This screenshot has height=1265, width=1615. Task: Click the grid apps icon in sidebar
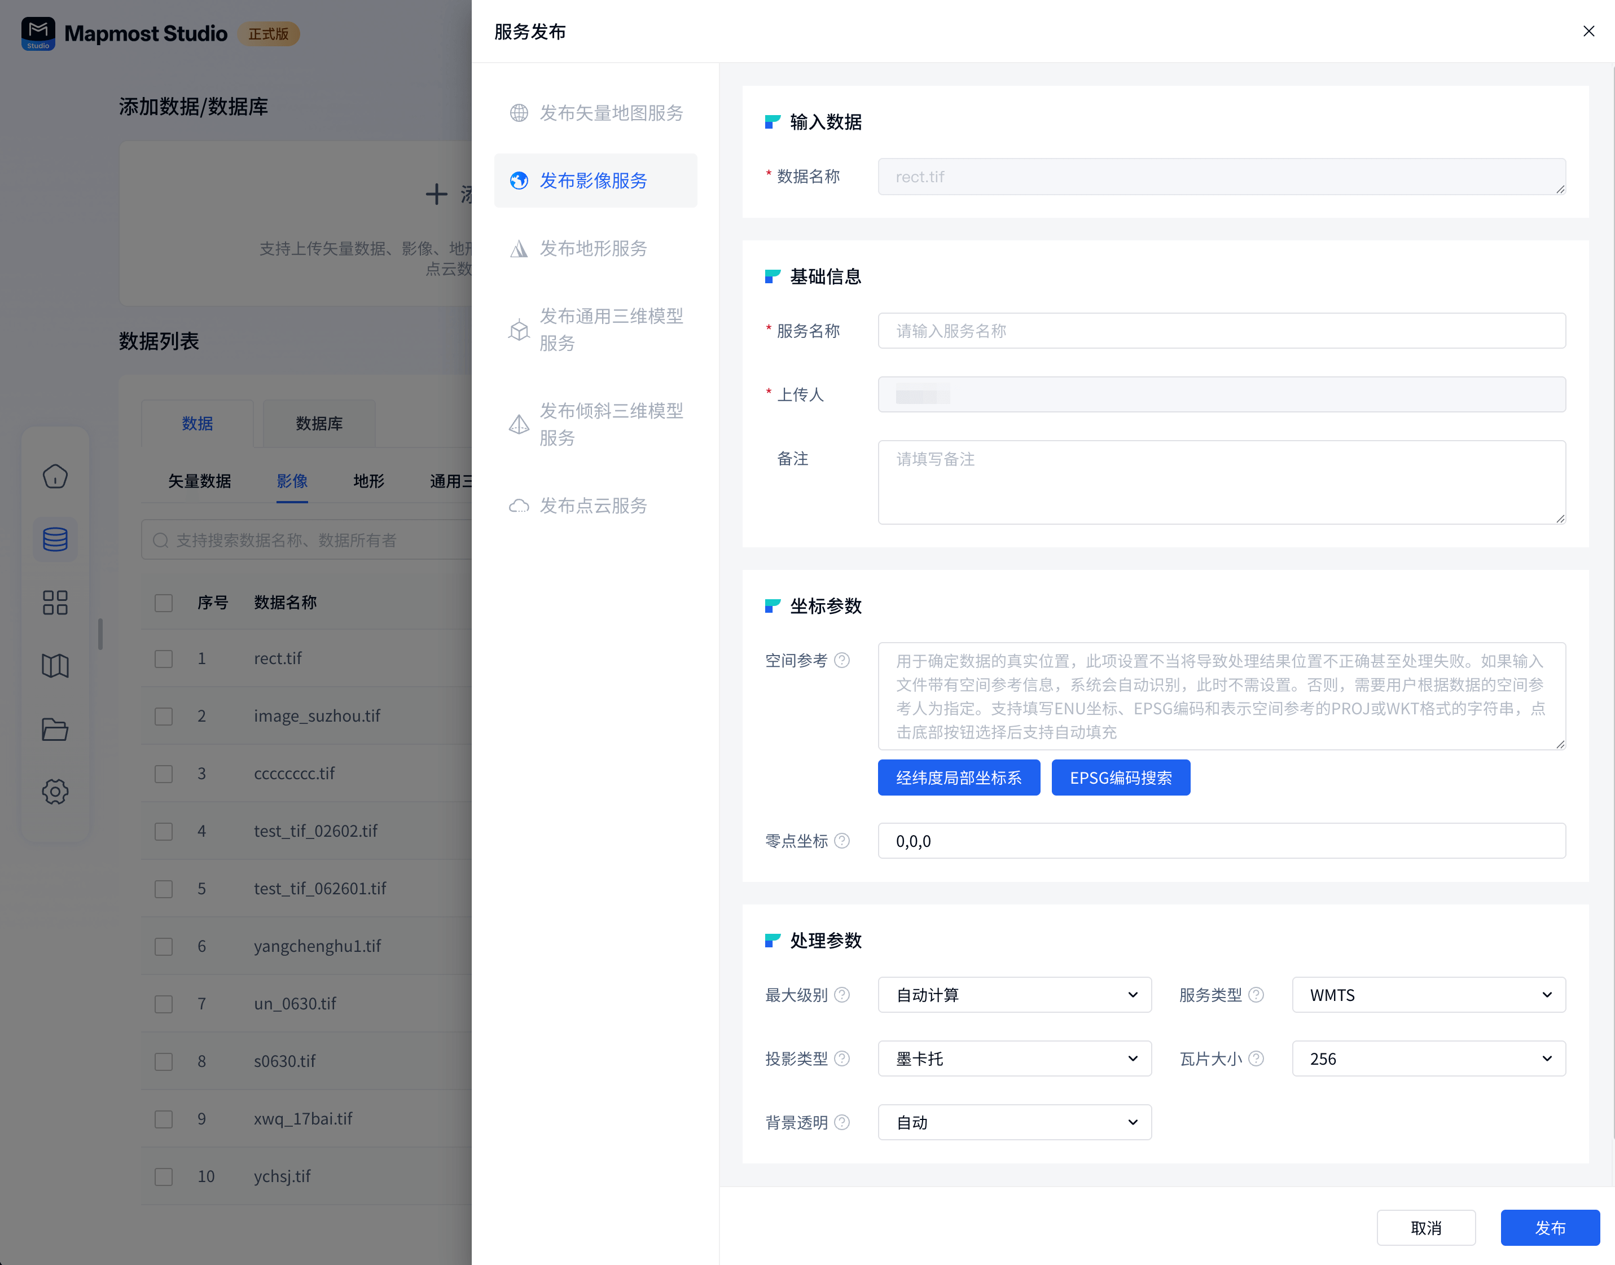click(x=55, y=602)
